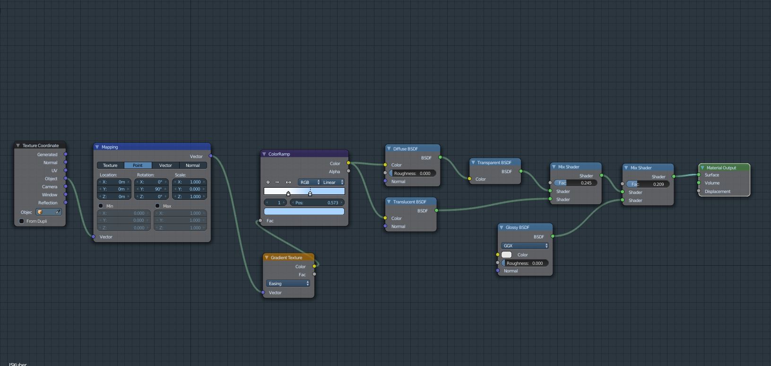
Task: Collapse the Translucent BSDF node
Action: pyautogui.click(x=389, y=202)
